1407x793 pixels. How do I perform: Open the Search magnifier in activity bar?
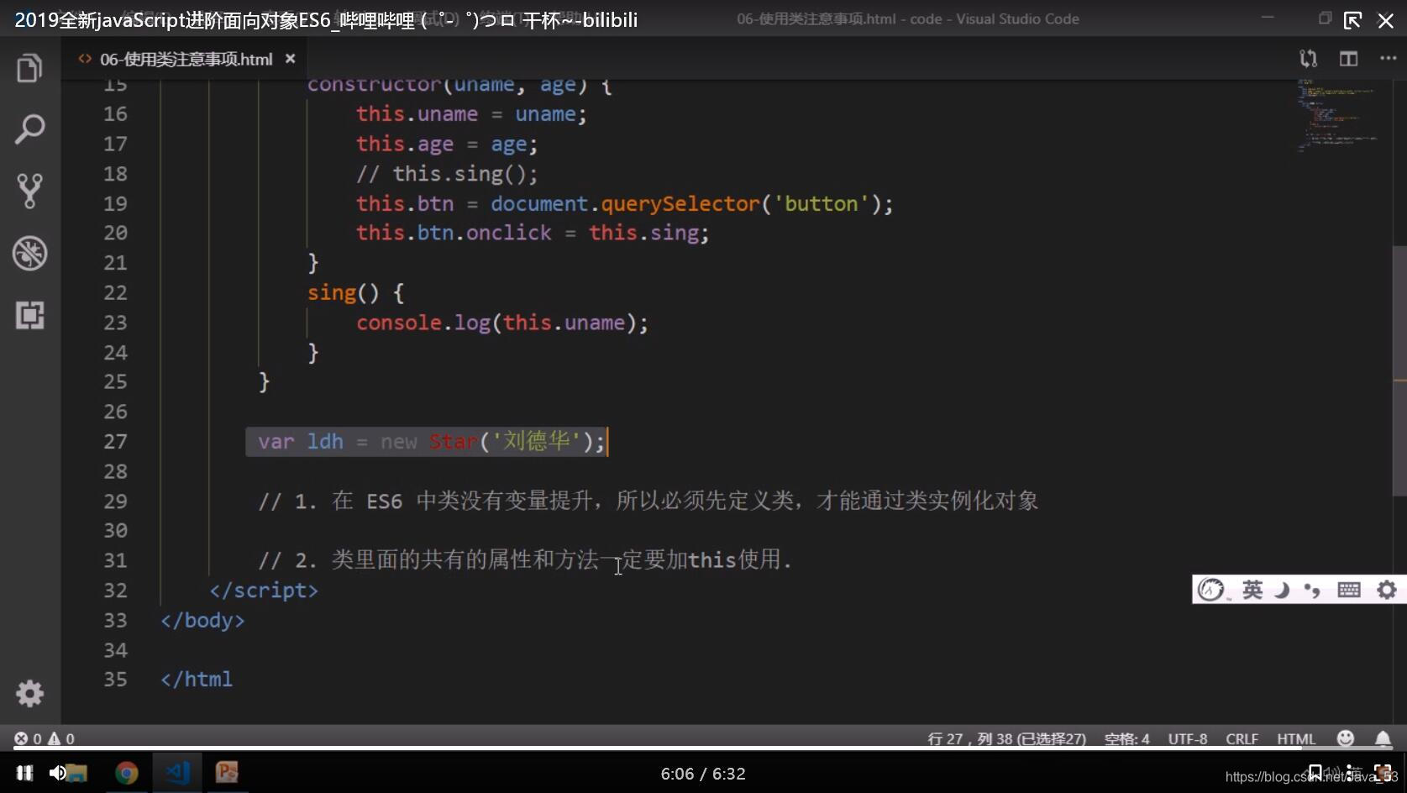[29, 129]
